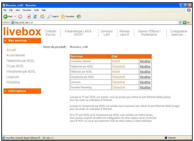This screenshot has height=141, width=194.
Task: Select Accueil in the sidebar
Action: click(x=11, y=50)
